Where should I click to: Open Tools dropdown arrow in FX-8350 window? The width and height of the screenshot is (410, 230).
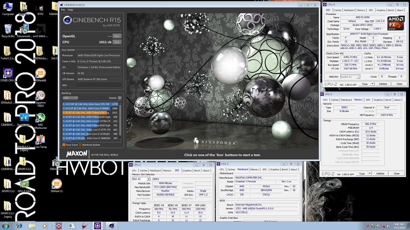(x=372, y=84)
